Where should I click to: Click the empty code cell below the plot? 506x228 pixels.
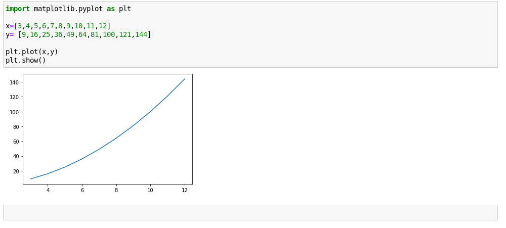coord(250,212)
